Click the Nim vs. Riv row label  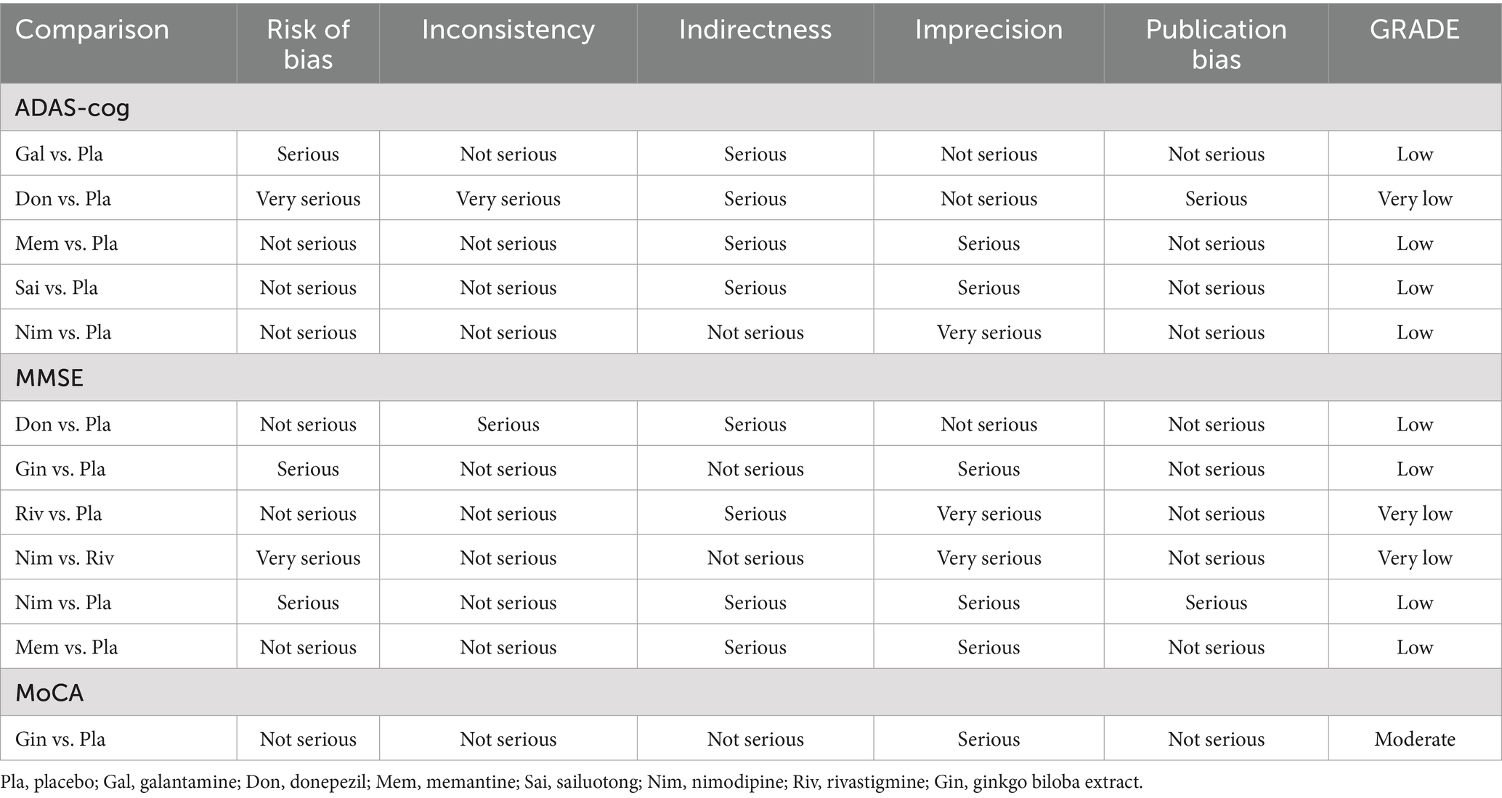65,558
